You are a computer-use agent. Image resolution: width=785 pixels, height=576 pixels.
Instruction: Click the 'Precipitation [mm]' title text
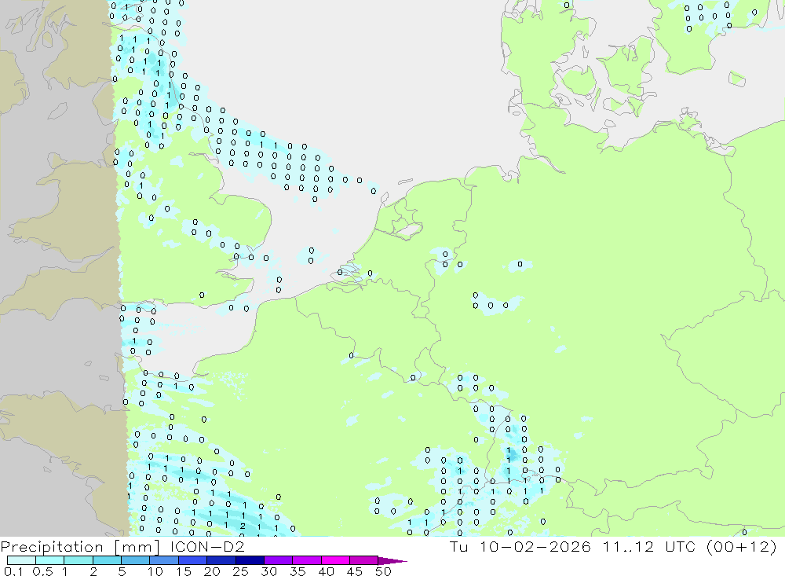tap(80, 547)
